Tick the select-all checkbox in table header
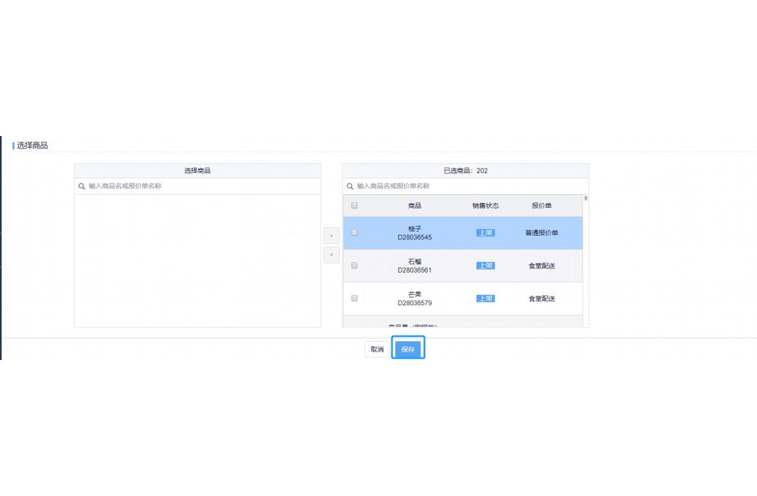This screenshot has height=496, width=757. tap(354, 206)
